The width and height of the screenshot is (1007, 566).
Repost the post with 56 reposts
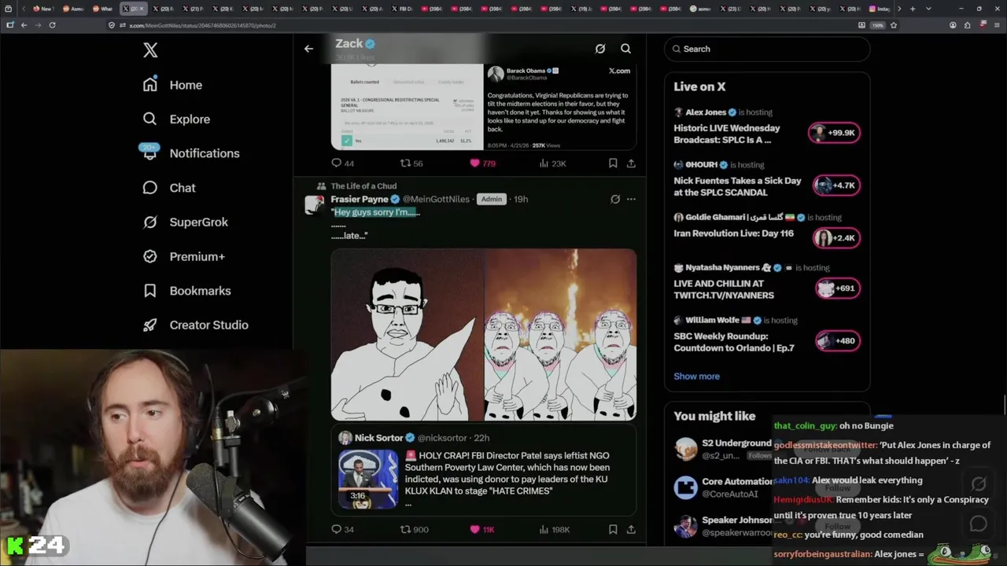[x=411, y=164]
